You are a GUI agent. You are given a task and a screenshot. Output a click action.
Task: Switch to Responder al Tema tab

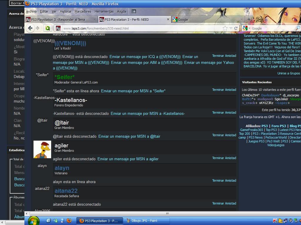(58, 19)
